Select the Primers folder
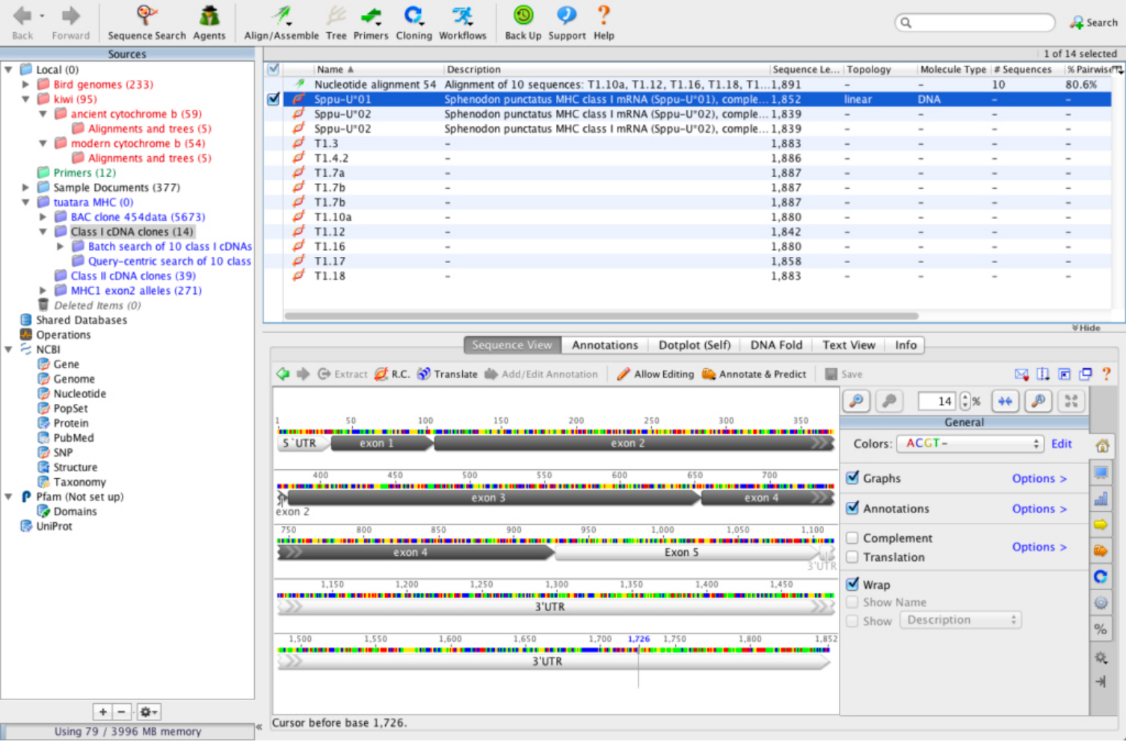Screen dimensions: 1126x741 click(84, 173)
